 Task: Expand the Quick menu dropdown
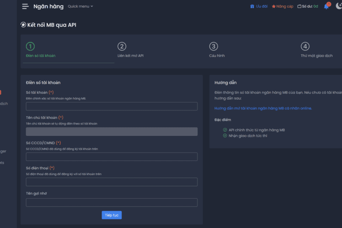pos(80,6)
